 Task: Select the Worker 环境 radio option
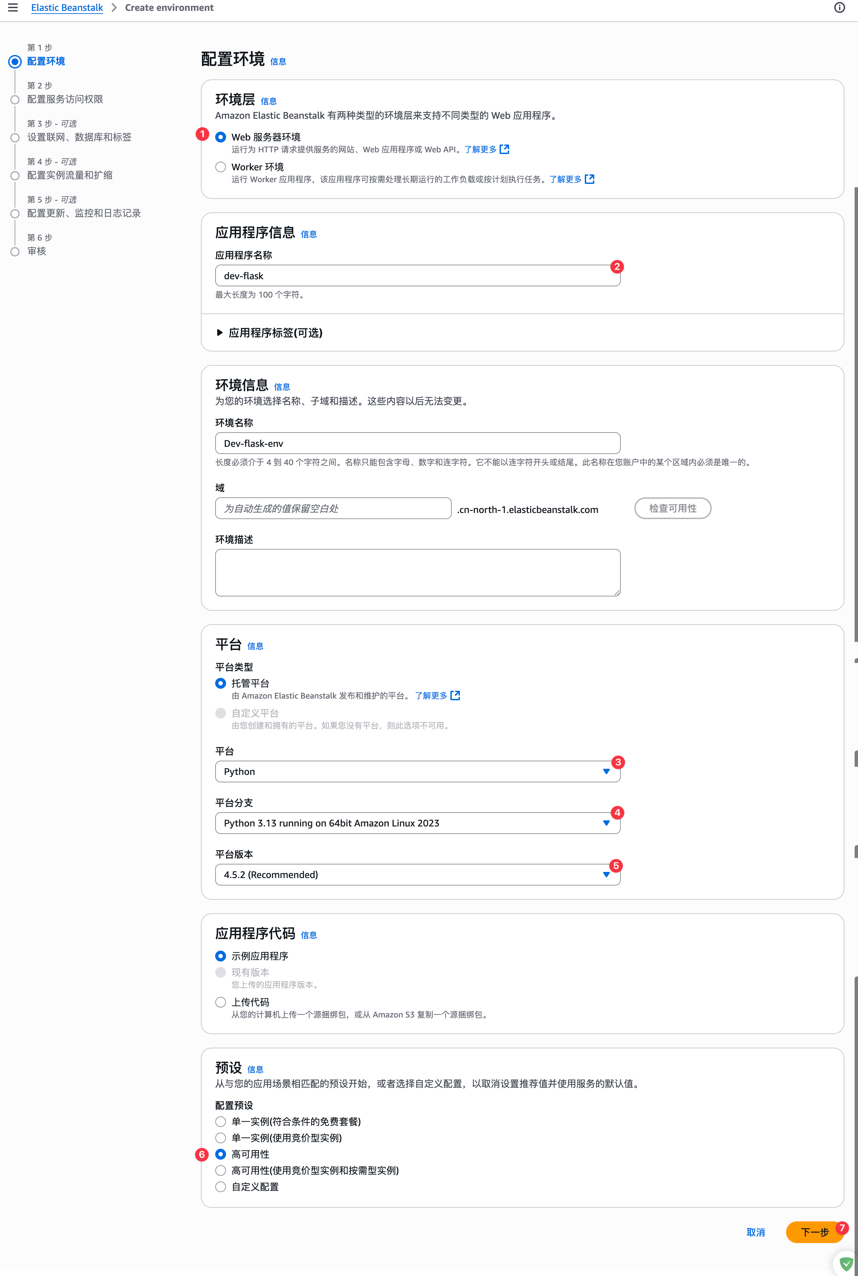(221, 167)
